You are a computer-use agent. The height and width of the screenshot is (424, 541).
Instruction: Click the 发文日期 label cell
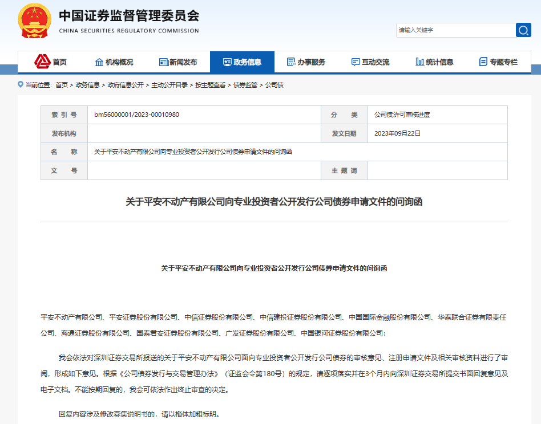344,133
